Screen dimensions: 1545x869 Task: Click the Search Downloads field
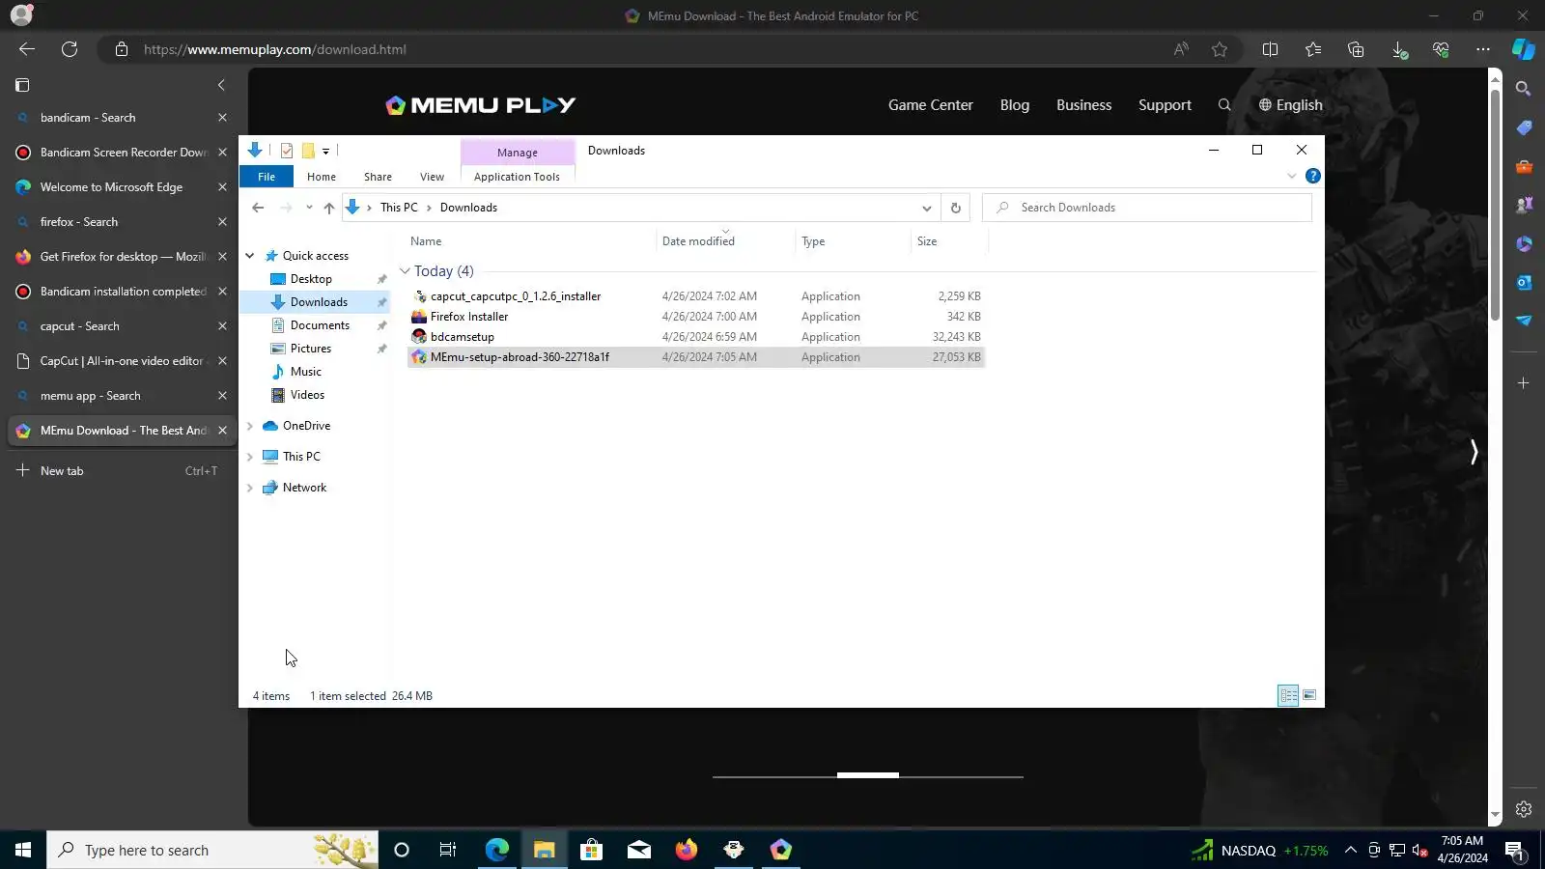coord(1147,208)
